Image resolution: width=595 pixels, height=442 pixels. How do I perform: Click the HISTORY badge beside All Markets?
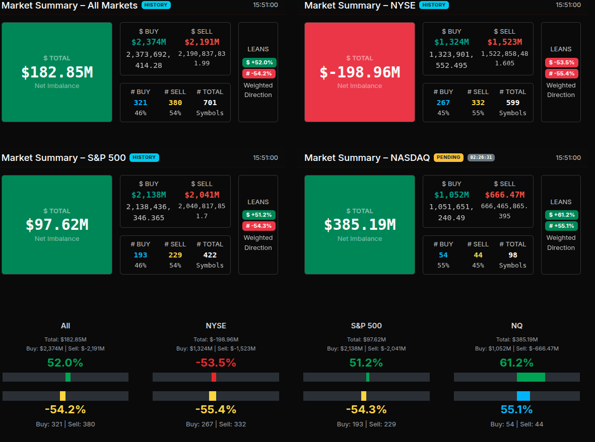coord(156,5)
